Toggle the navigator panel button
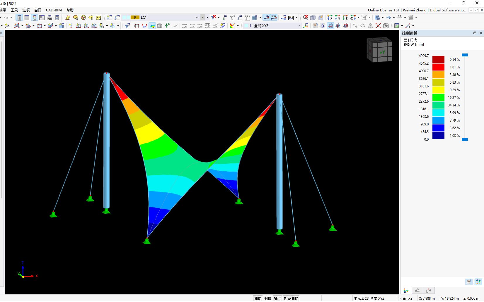Screen dimensions: 484x302 click(19, 18)
